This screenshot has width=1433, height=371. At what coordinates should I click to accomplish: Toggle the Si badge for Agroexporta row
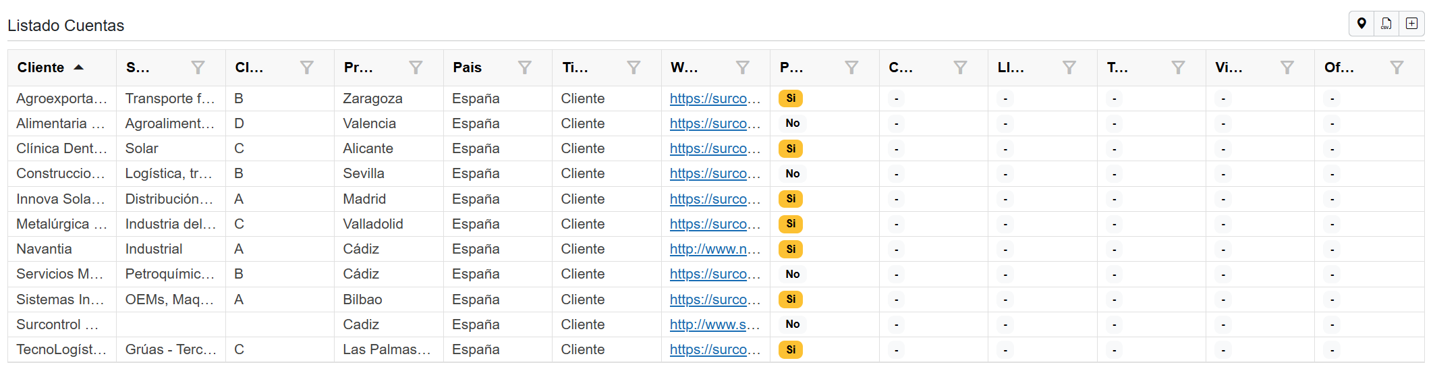[x=791, y=98]
